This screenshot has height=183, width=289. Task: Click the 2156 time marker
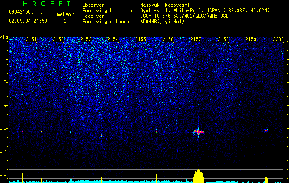click(x=168, y=39)
